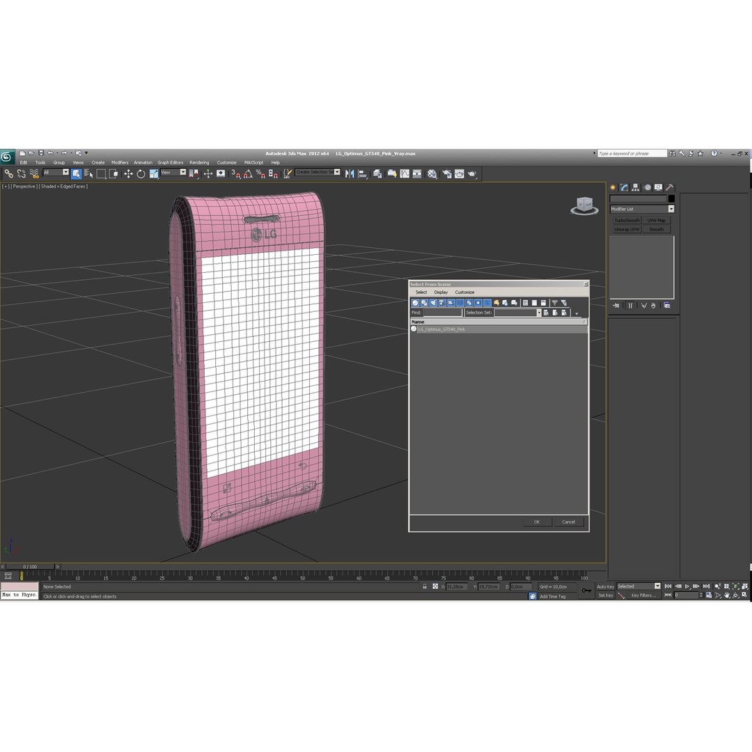
Task: Activate Select and Move tool
Action: (128, 173)
